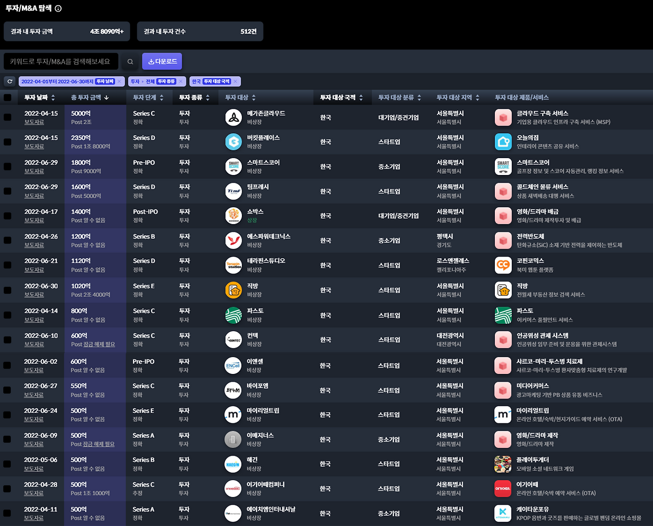Click the 쇼박스 company logo
Screen dimensions: 653x526
tap(234, 216)
